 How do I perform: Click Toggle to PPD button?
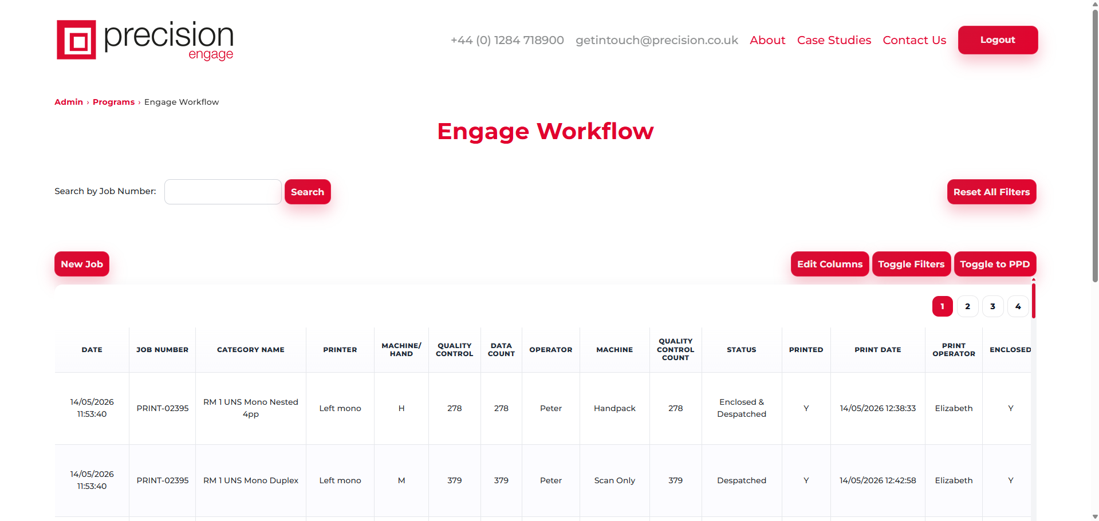pyautogui.click(x=995, y=264)
